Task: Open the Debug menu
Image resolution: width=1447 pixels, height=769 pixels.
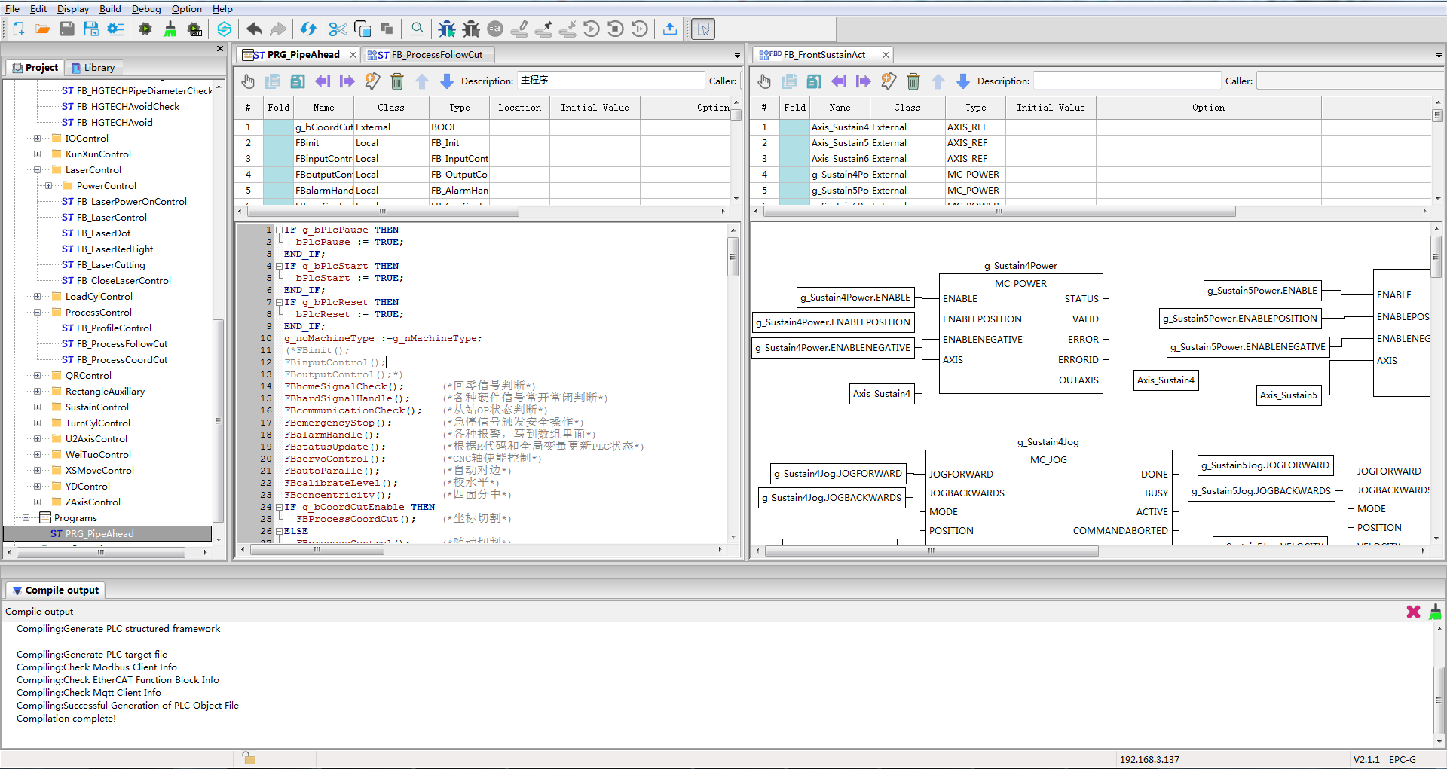Action: point(146,8)
